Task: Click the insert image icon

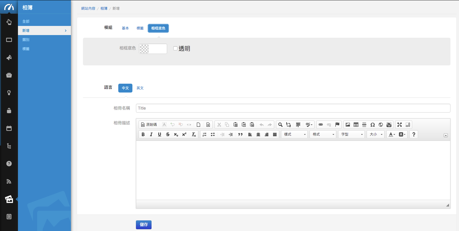Action: point(348,125)
